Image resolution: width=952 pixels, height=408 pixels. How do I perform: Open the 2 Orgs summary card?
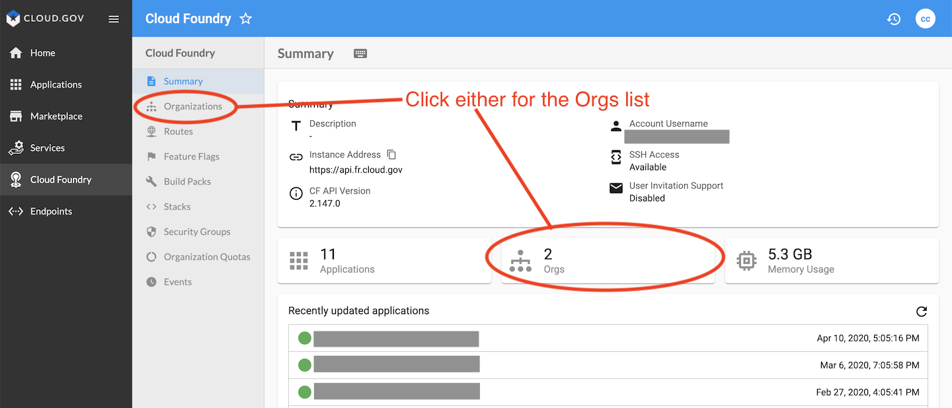click(x=608, y=261)
